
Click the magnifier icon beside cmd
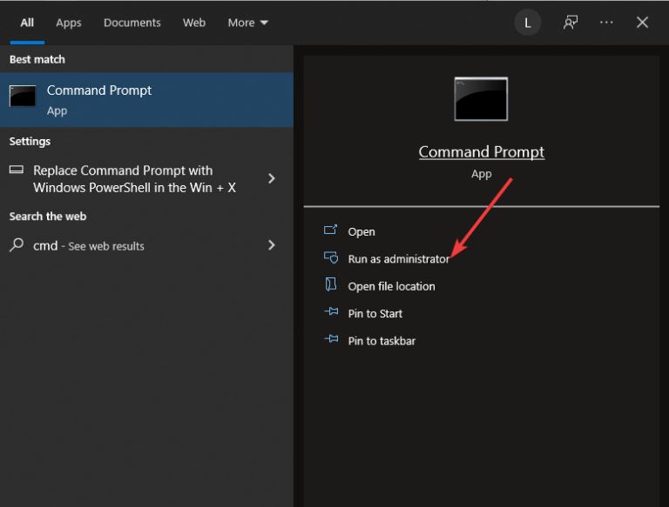[x=17, y=245]
